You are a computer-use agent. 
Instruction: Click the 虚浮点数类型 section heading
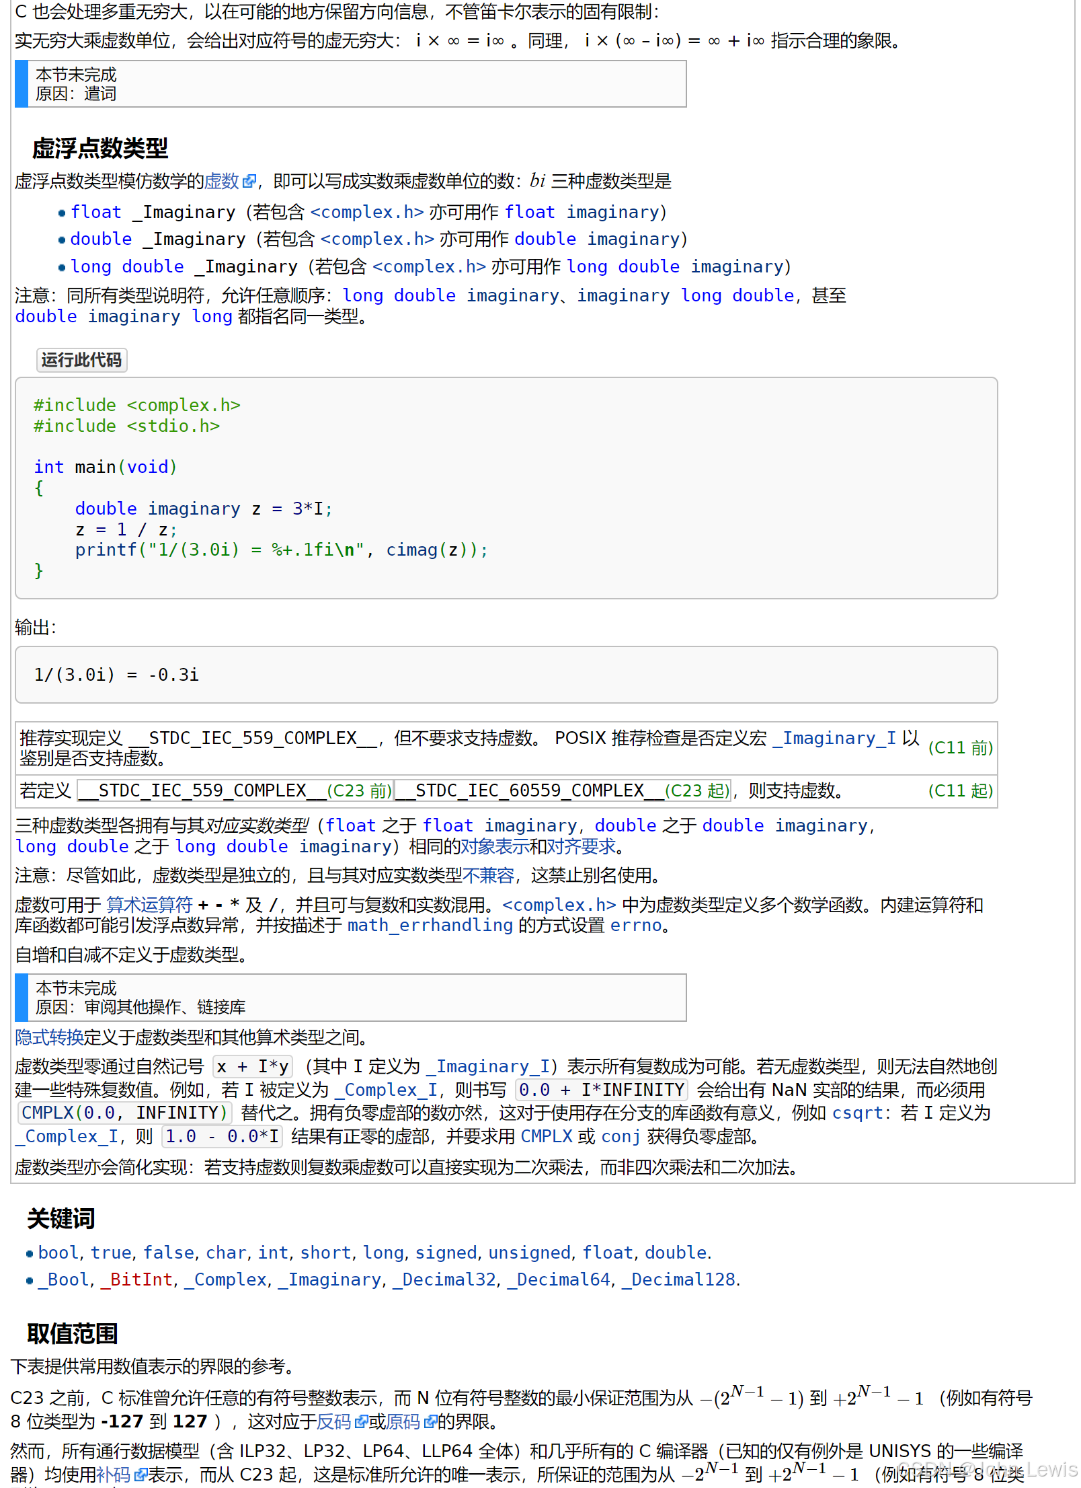pyautogui.click(x=100, y=148)
